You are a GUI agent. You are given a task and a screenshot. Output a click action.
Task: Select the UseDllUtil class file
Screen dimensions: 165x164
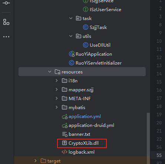100,45
